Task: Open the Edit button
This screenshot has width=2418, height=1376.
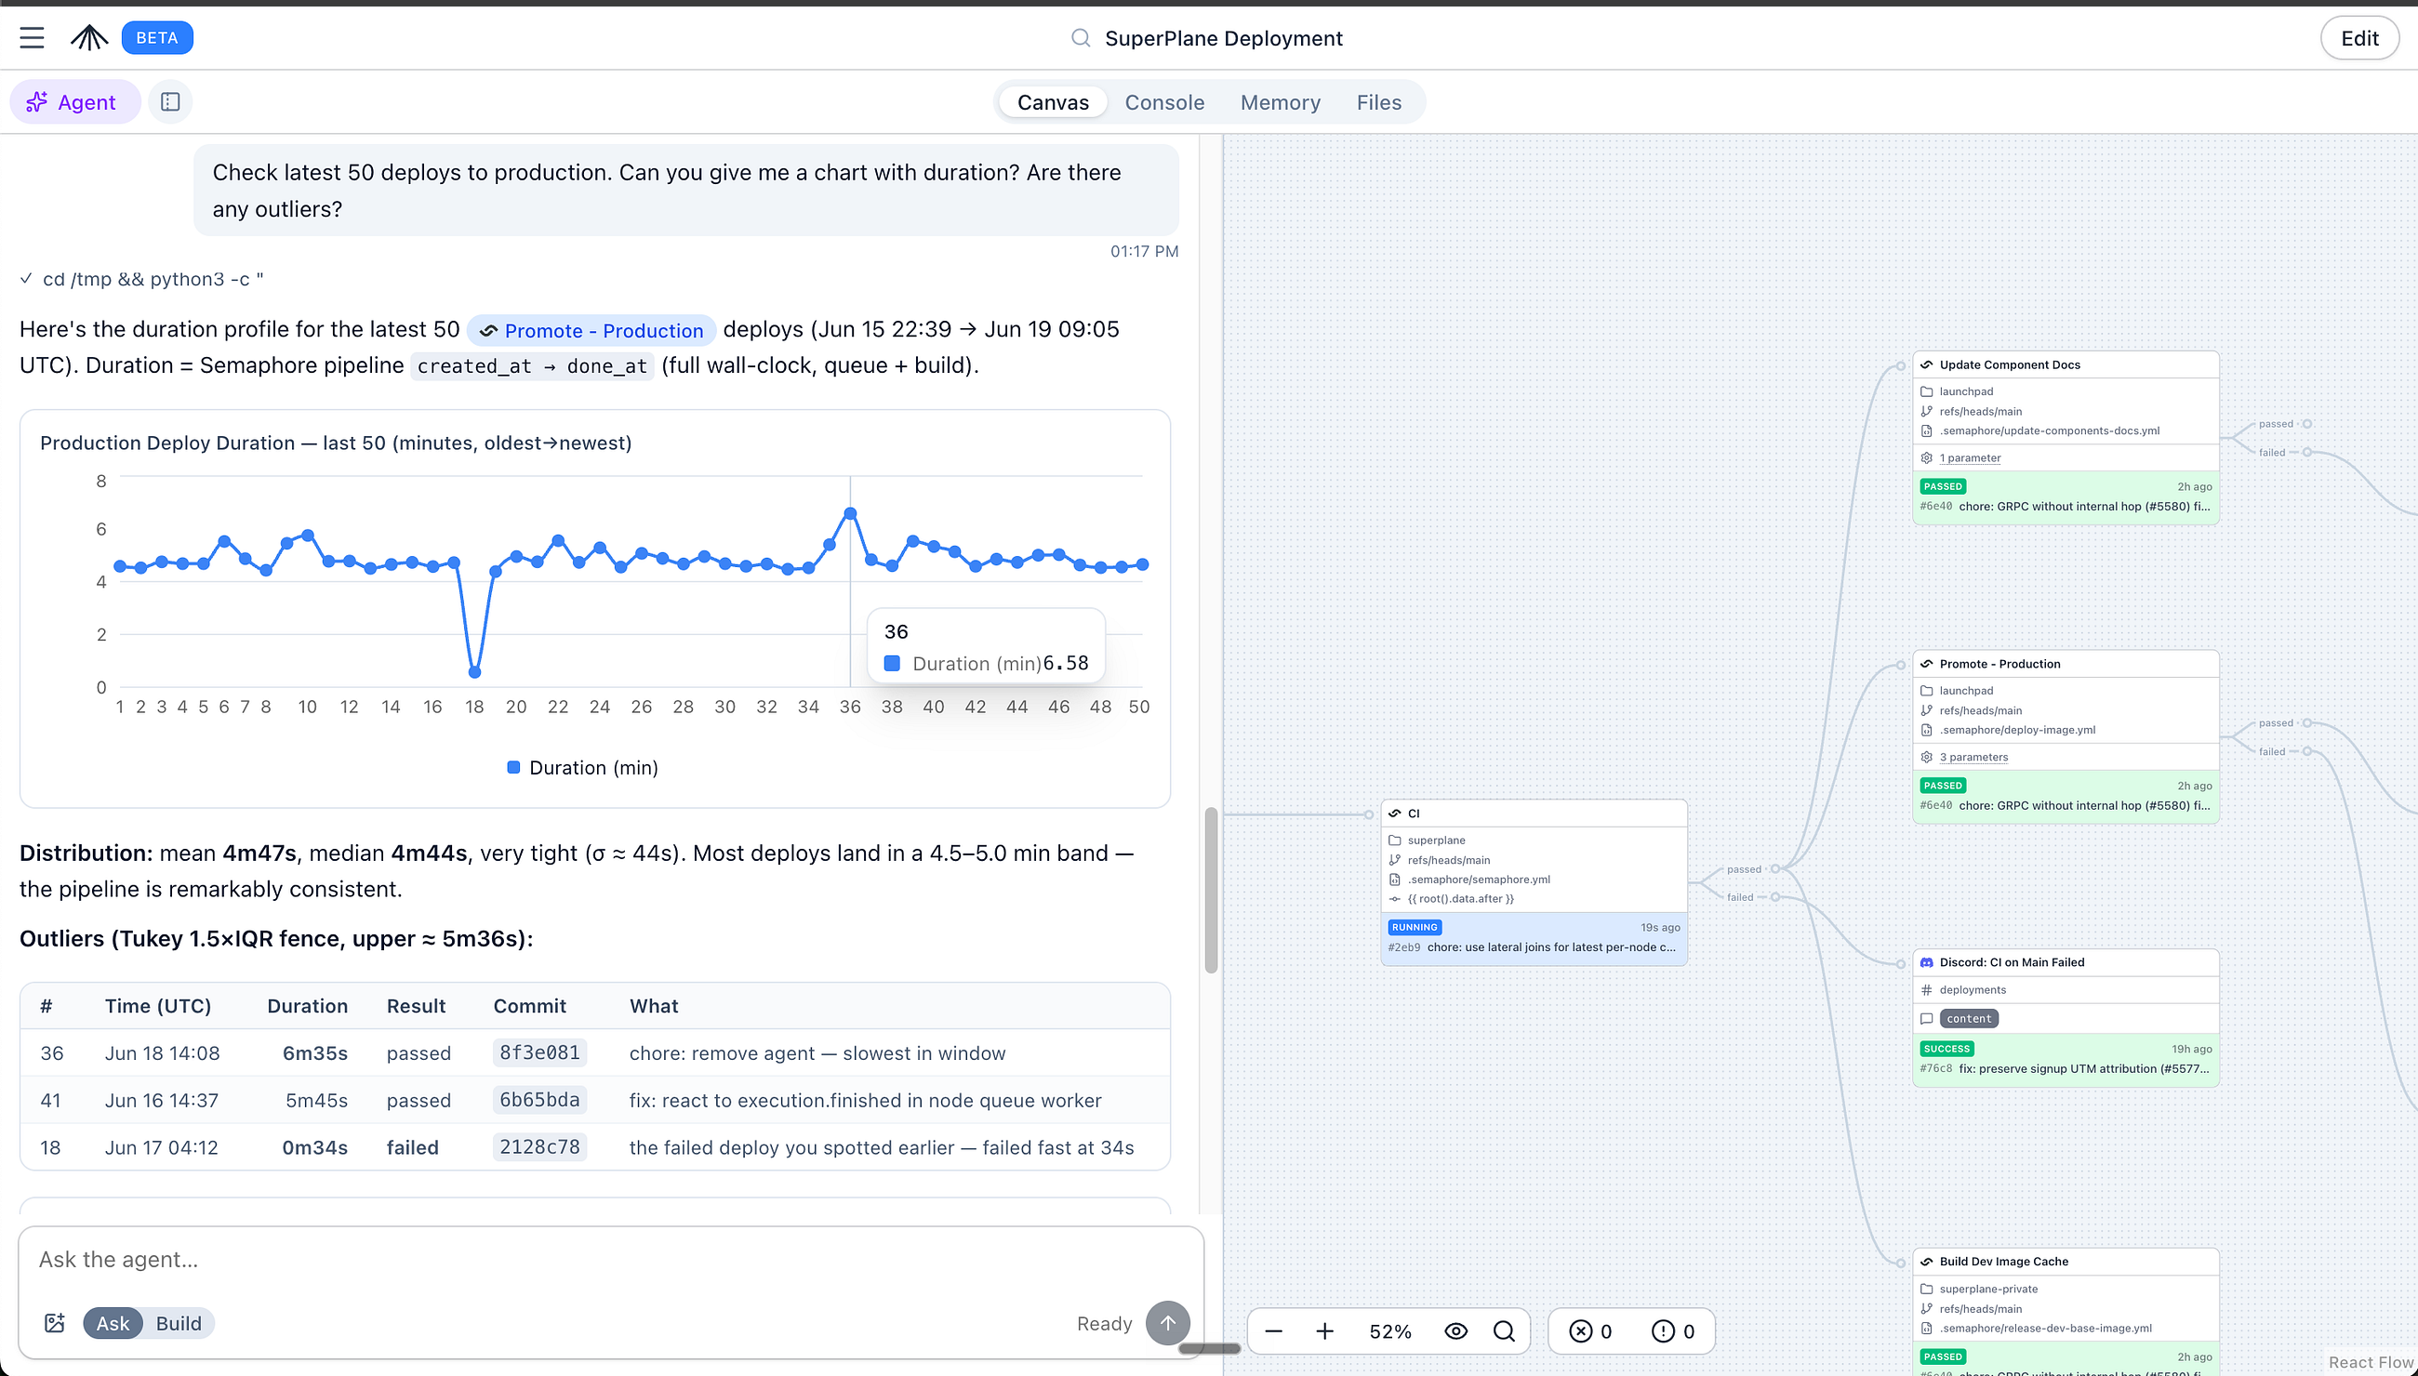Action: click(x=2359, y=38)
